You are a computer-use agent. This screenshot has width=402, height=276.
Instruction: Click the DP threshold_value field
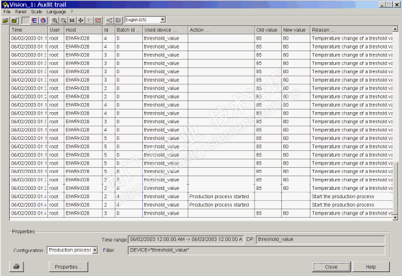tap(320, 240)
